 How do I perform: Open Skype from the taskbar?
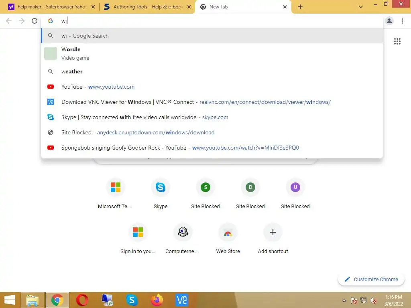pos(132,300)
